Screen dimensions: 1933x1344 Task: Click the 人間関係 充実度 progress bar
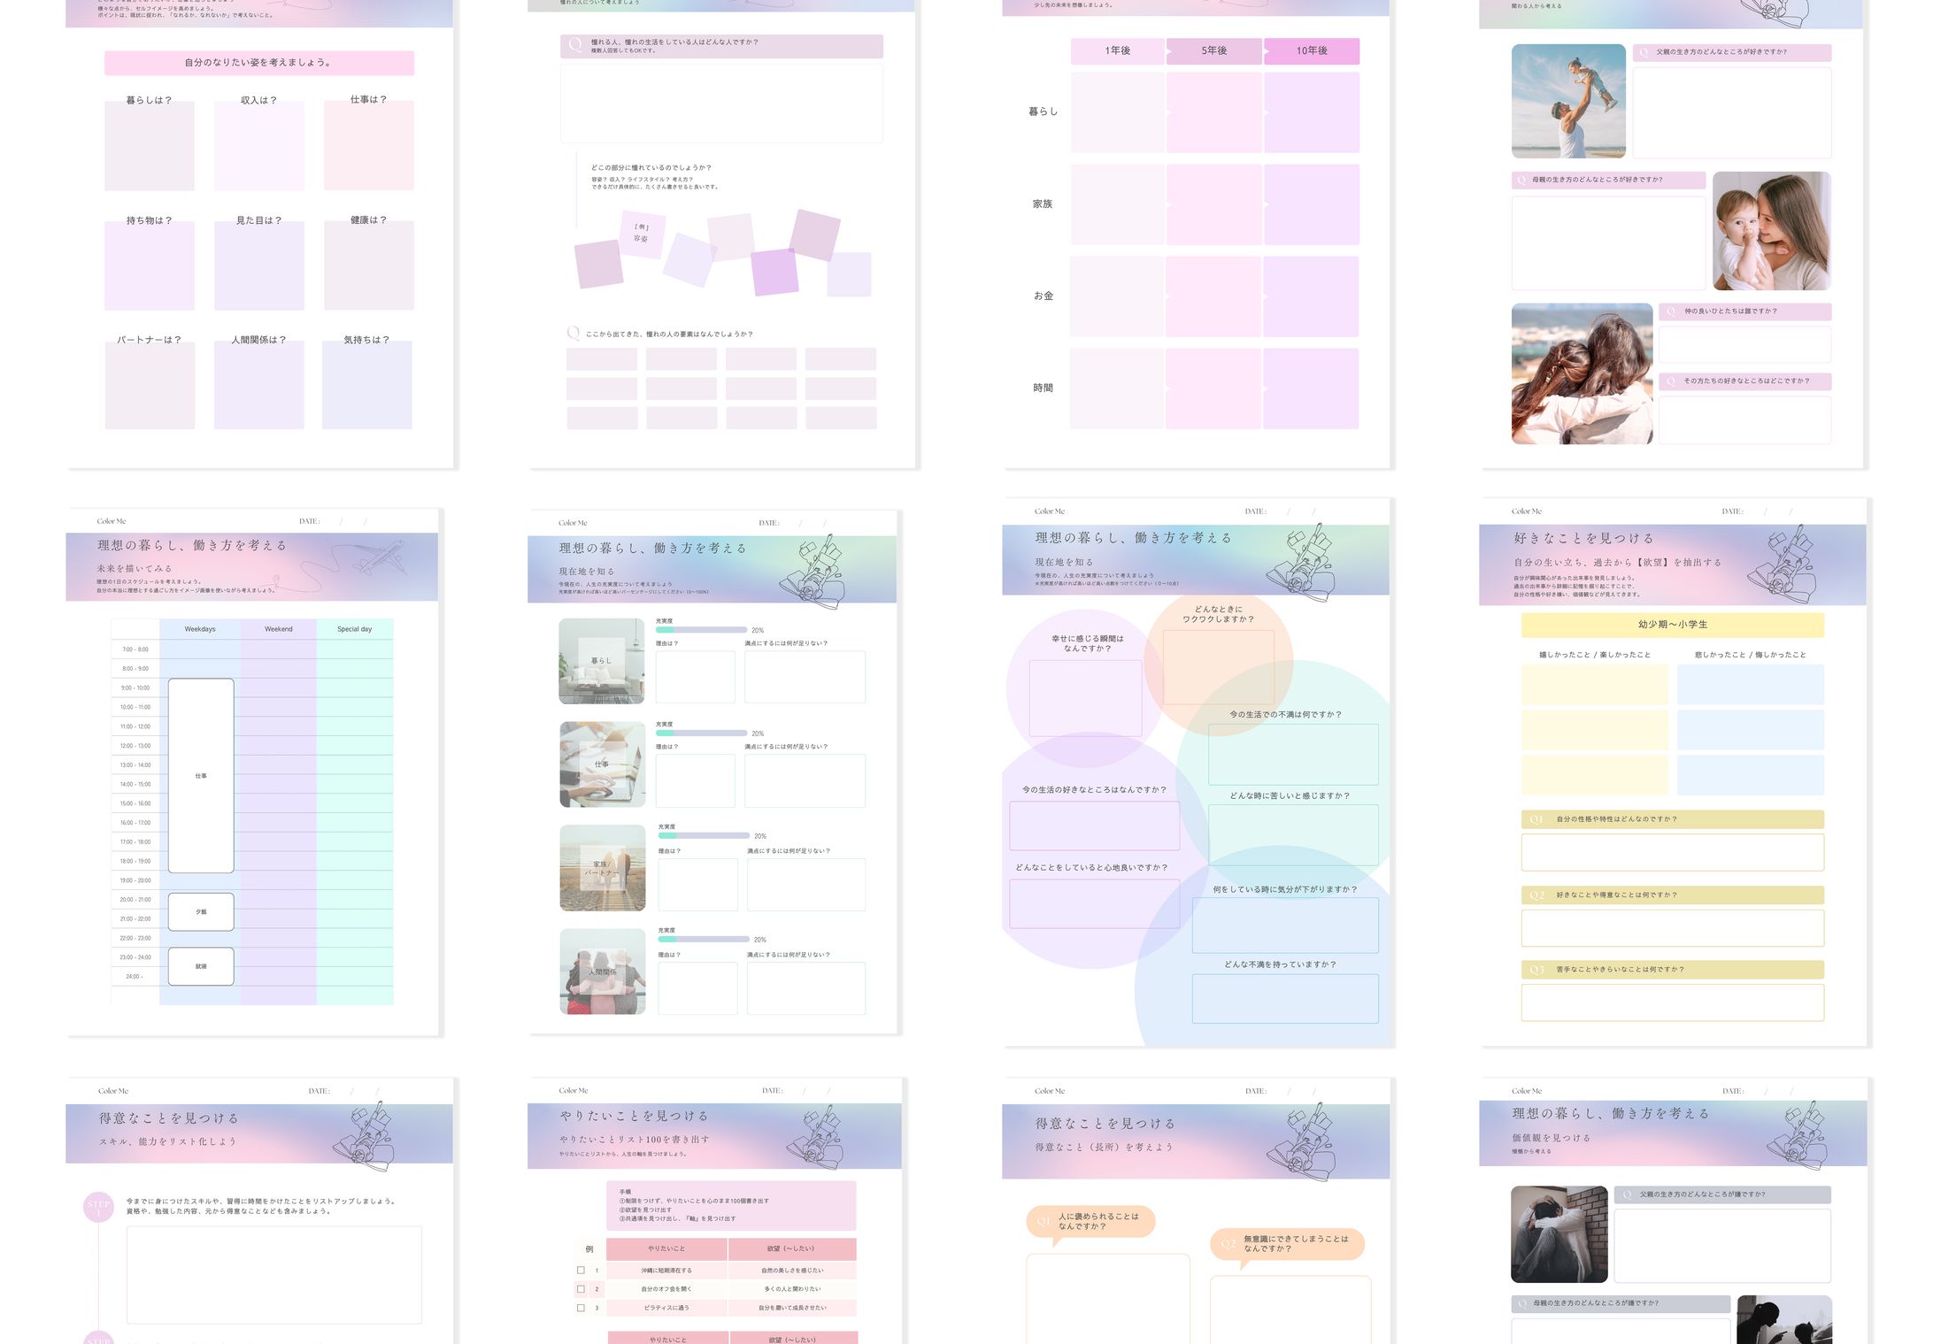pyautogui.click(x=704, y=939)
